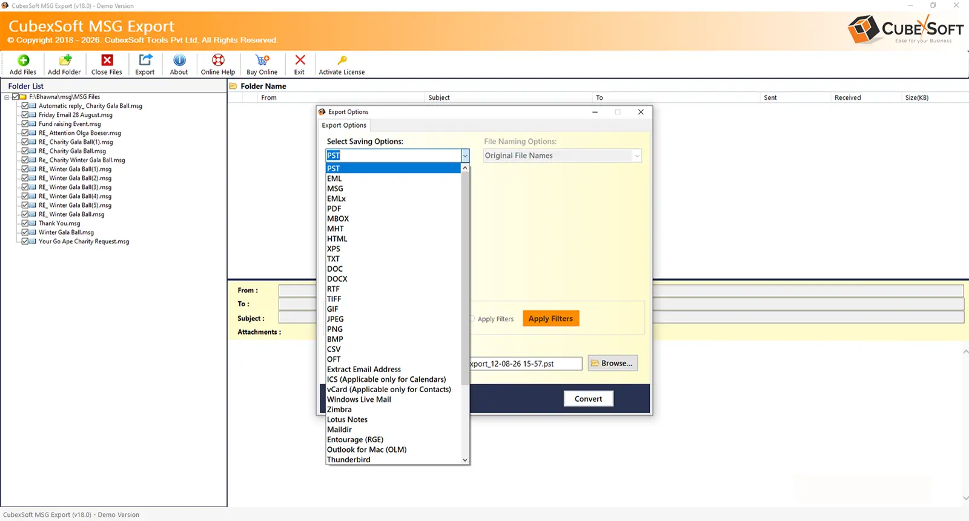Toggle checkbox for Friday Email 28 August.msg
Viewport: 969px width, 521px height.
25,115
